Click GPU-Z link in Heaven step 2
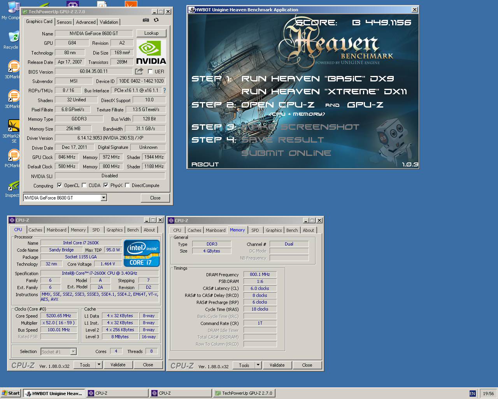The width and height of the screenshot is (498, 399). (x=365, y=105)
